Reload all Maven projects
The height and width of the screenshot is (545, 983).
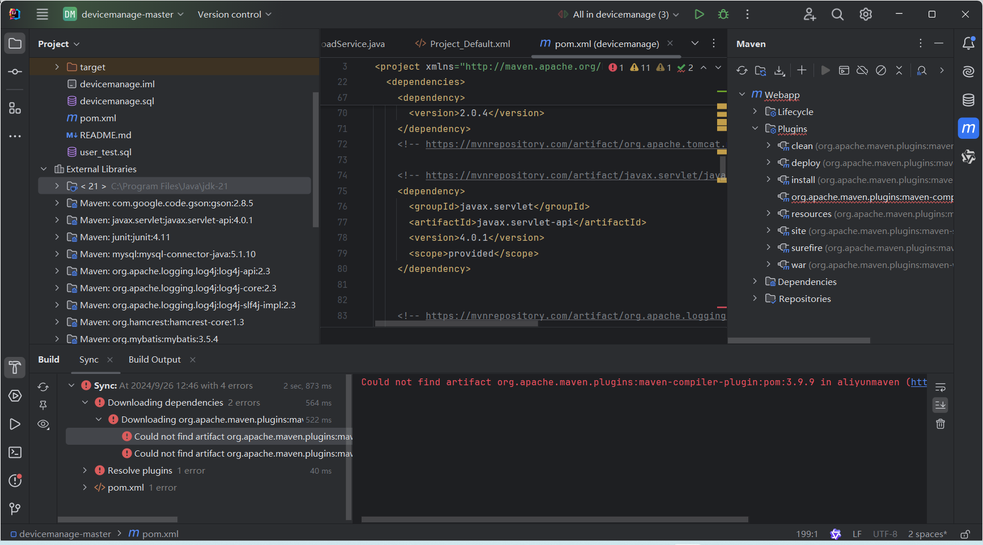pos(742,70)
